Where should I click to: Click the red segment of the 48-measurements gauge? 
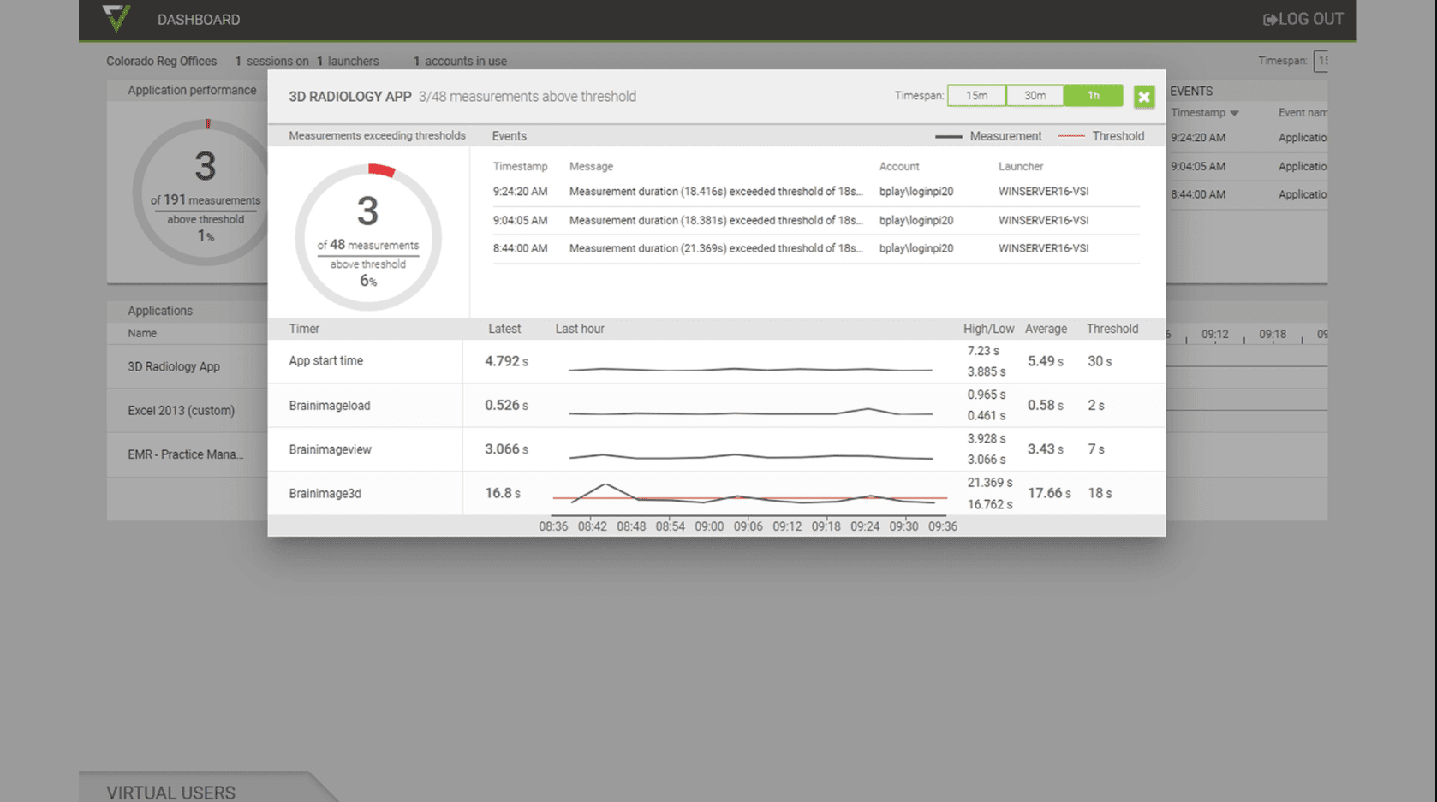point(382,171)
